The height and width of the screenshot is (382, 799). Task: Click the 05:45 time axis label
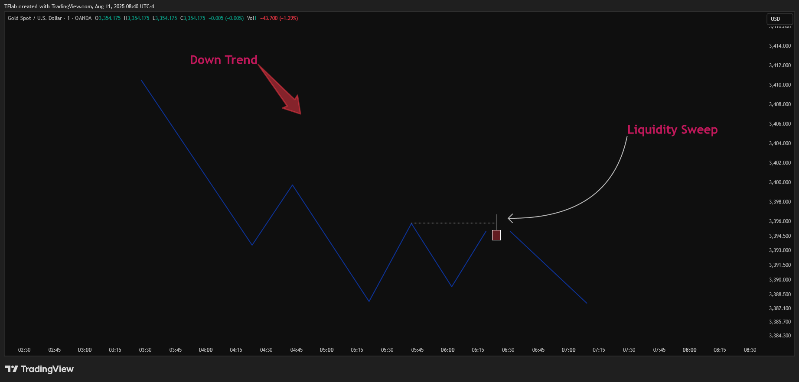(x=417, y=350)
